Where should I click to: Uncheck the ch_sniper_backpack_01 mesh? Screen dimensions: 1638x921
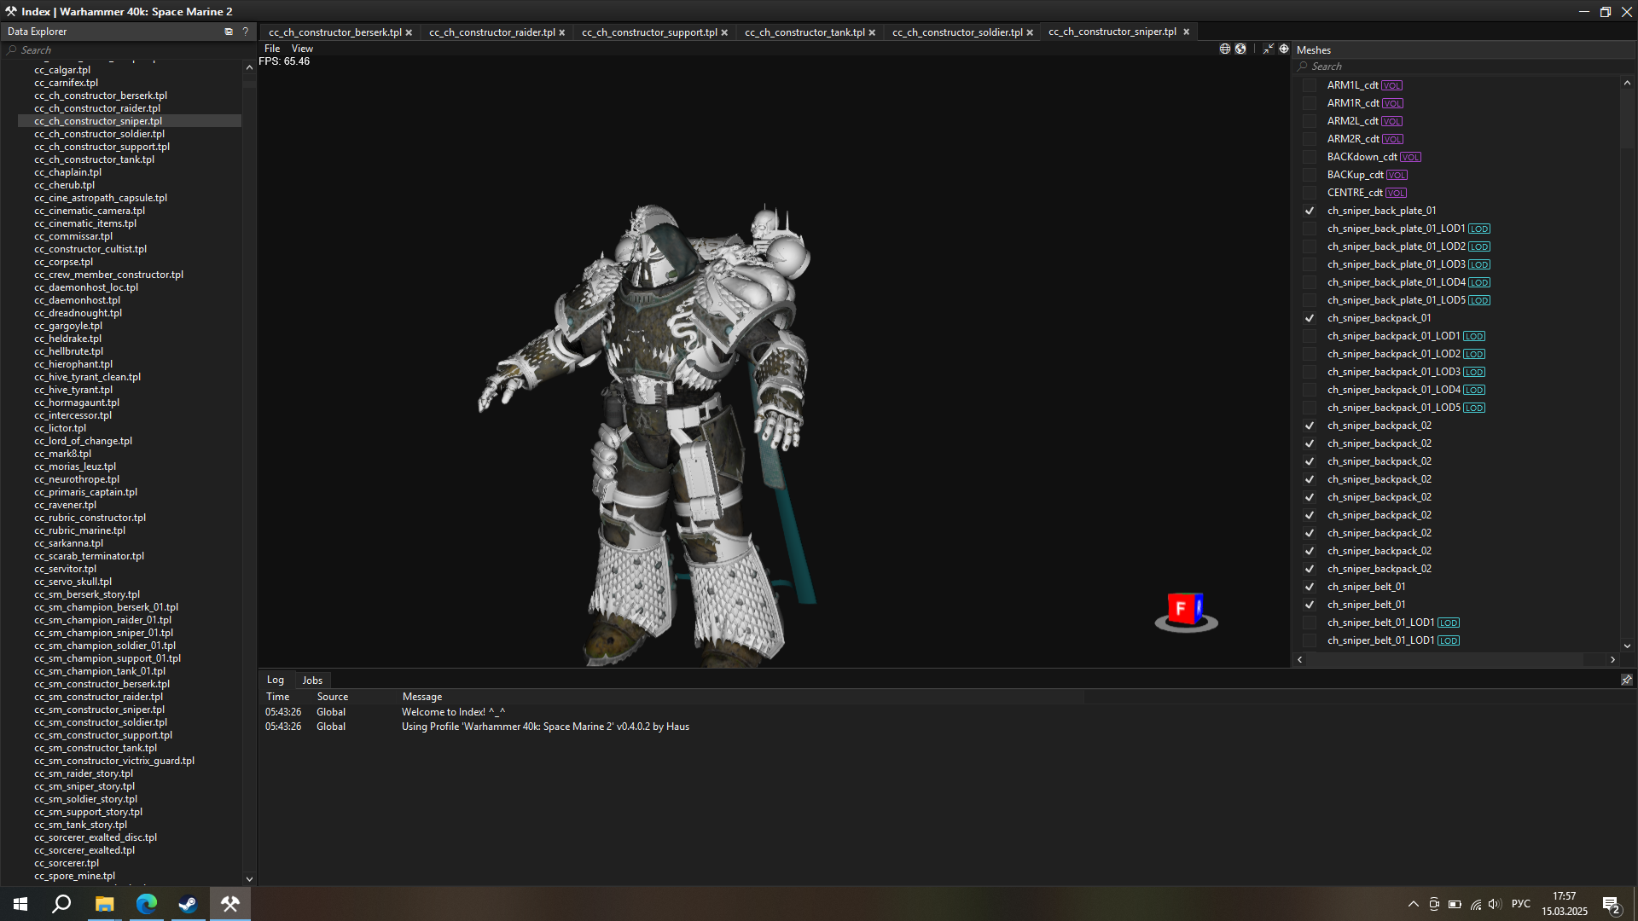[x=1310, y=318]
